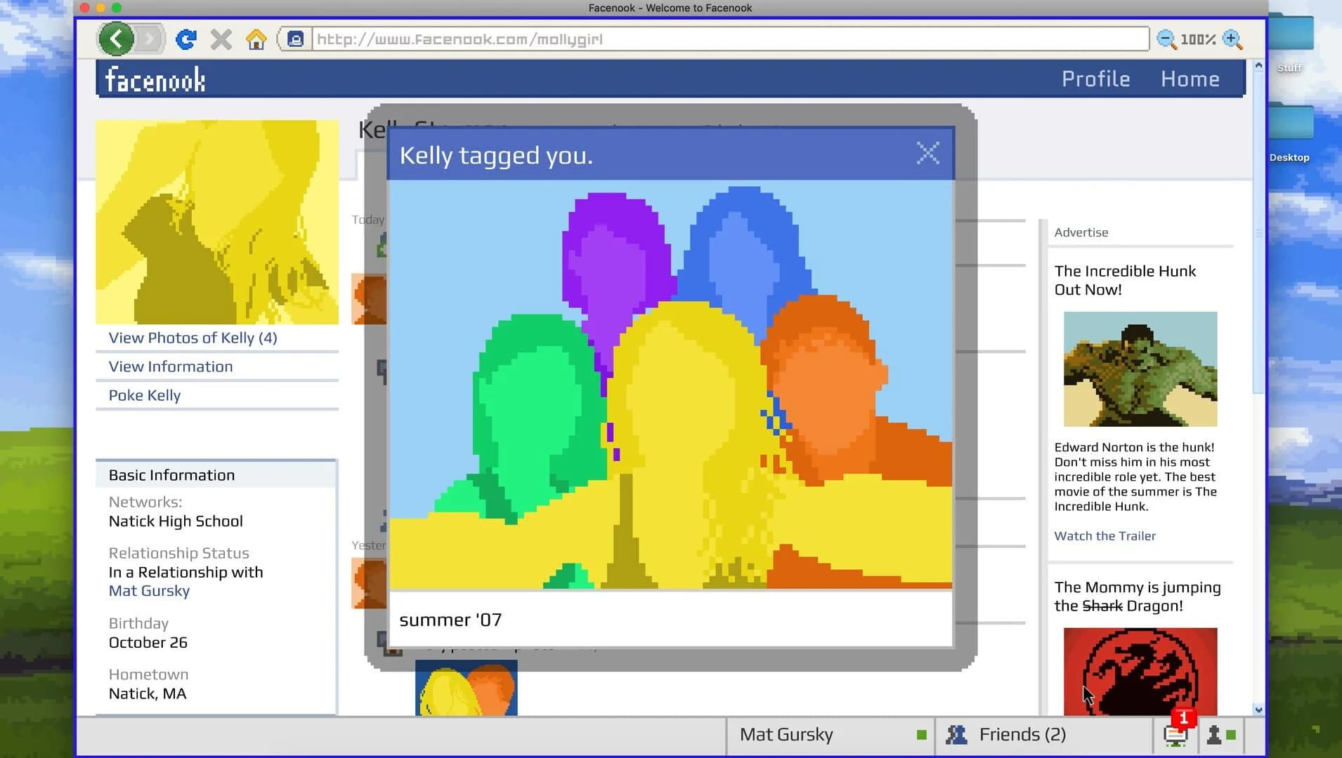
Task: Zoom out using the magnifier minus control
Action: (x=1168, y=39)
